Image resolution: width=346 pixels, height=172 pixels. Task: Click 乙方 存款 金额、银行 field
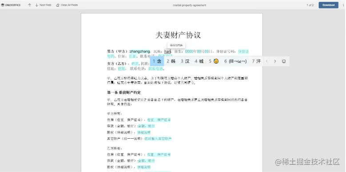147,161
